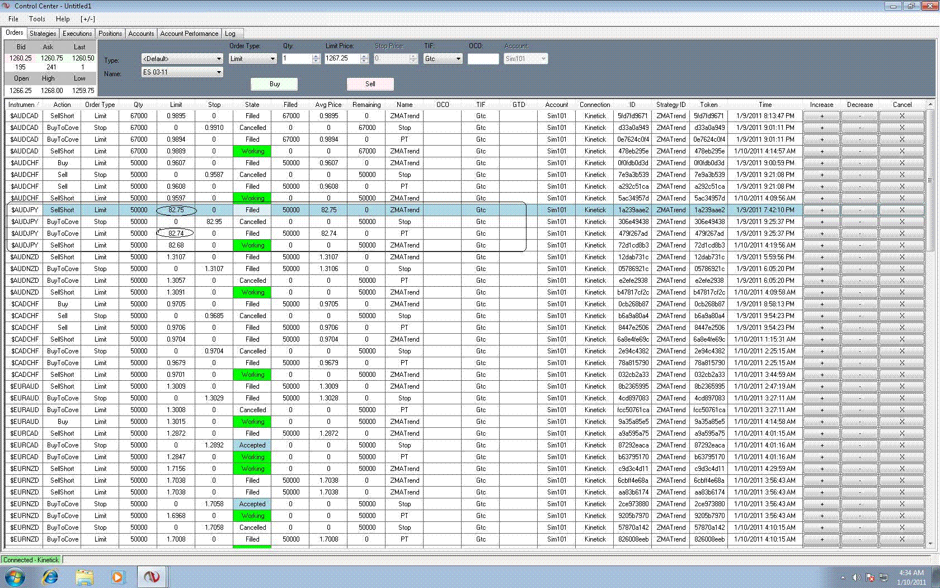The image size is (940, 588).
Task: Sort orders by the Avg Price column header
Action: coord(328,105)
